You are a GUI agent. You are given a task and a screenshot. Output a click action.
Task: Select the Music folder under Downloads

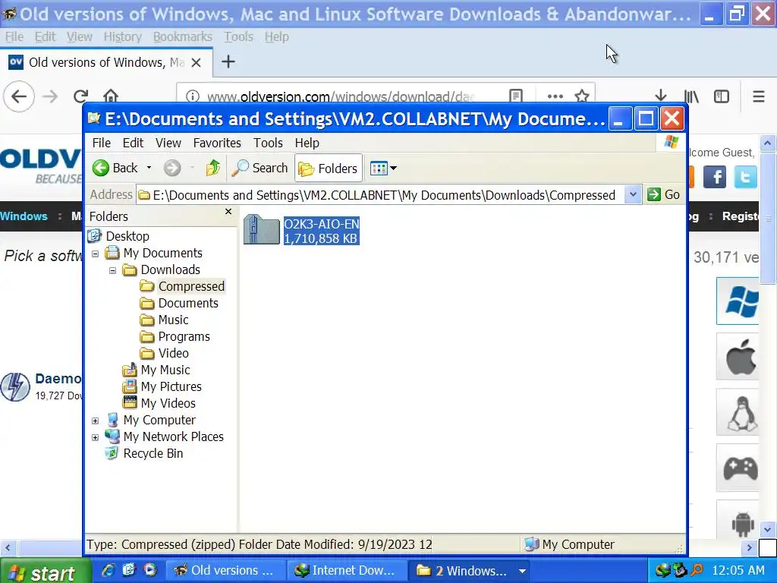173,320
